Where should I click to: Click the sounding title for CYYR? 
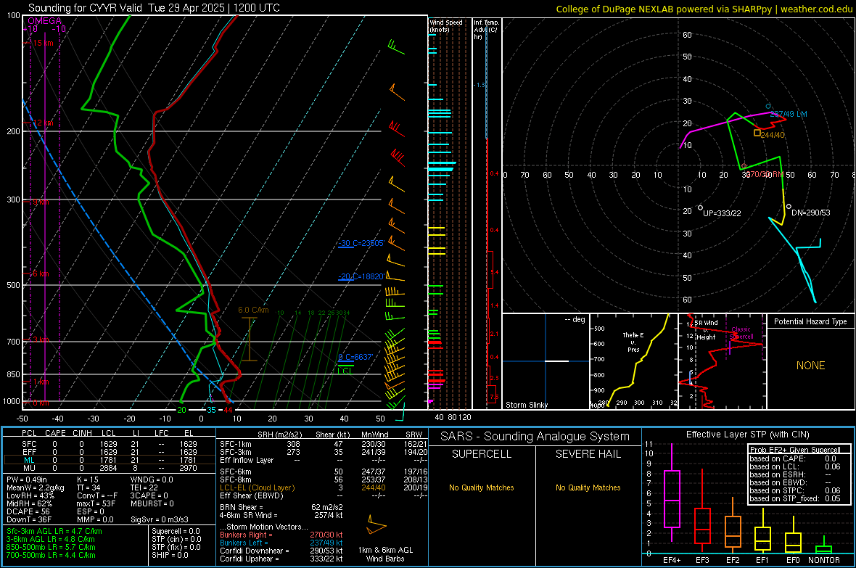tap(154, 8)
